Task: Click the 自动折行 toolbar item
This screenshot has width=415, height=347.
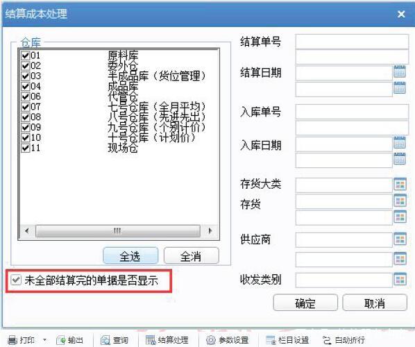Action: (344, 340)
